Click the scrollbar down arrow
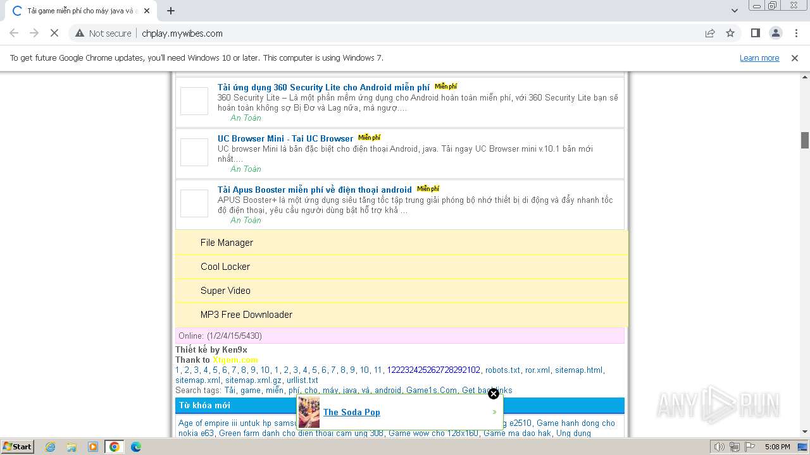This screenshot has height=455, width=810. click(805, 432)
